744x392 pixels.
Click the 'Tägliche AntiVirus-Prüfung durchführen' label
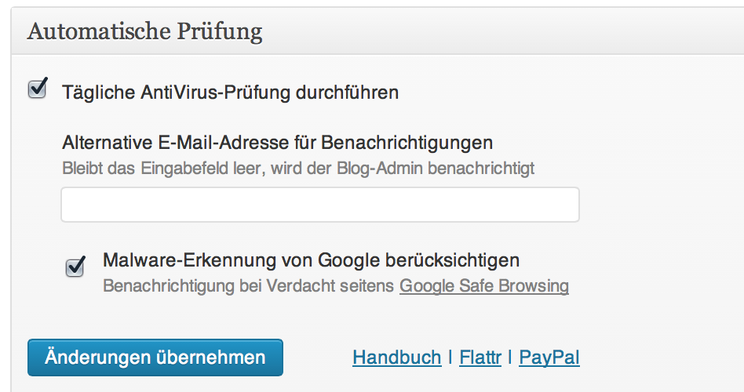230,93
